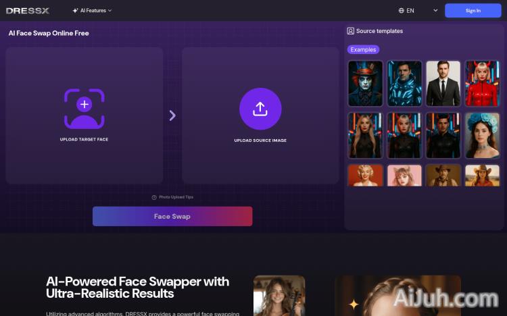Click the Face Swap button
The width and height of the screenshot is (507, 316).
pos(172,216)
